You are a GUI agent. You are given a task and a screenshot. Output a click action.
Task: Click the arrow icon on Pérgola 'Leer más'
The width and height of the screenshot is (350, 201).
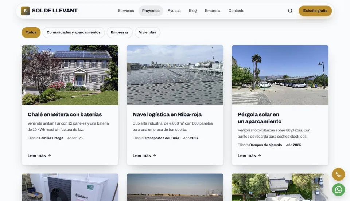(259, 156)
